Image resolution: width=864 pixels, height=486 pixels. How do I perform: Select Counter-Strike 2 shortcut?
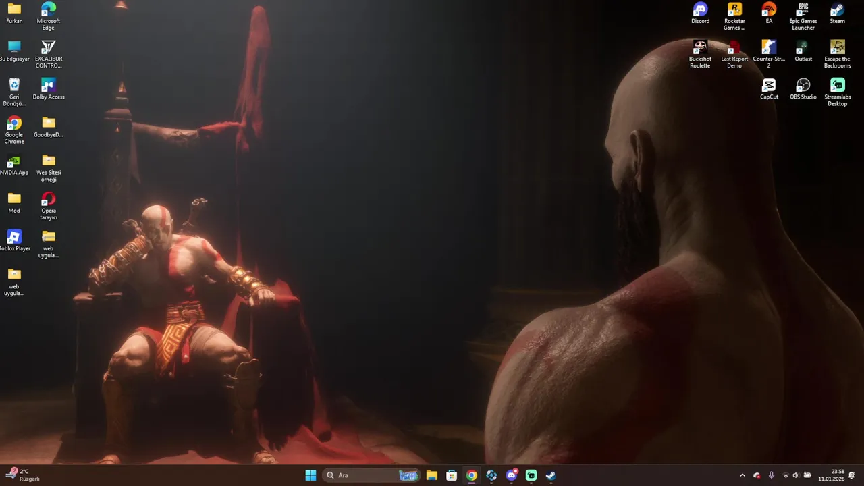click(x=769, y=54)
